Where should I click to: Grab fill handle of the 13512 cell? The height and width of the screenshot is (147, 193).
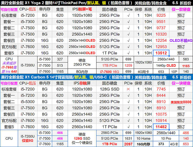pos(169,56)
